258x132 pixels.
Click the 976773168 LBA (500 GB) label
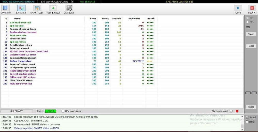[179, 2]
